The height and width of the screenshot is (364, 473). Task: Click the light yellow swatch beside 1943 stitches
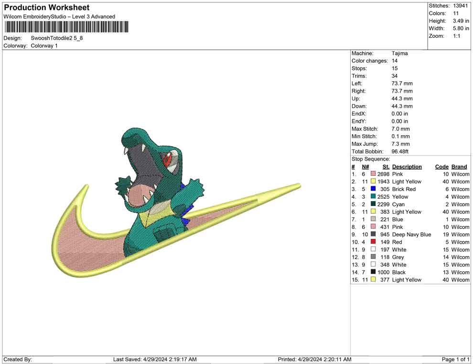pos(373,181)
